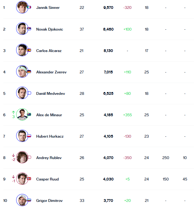Click the down arrow next to Casper Ruud
This screenshot has width=194, height=208.
[x=13, y=177]
